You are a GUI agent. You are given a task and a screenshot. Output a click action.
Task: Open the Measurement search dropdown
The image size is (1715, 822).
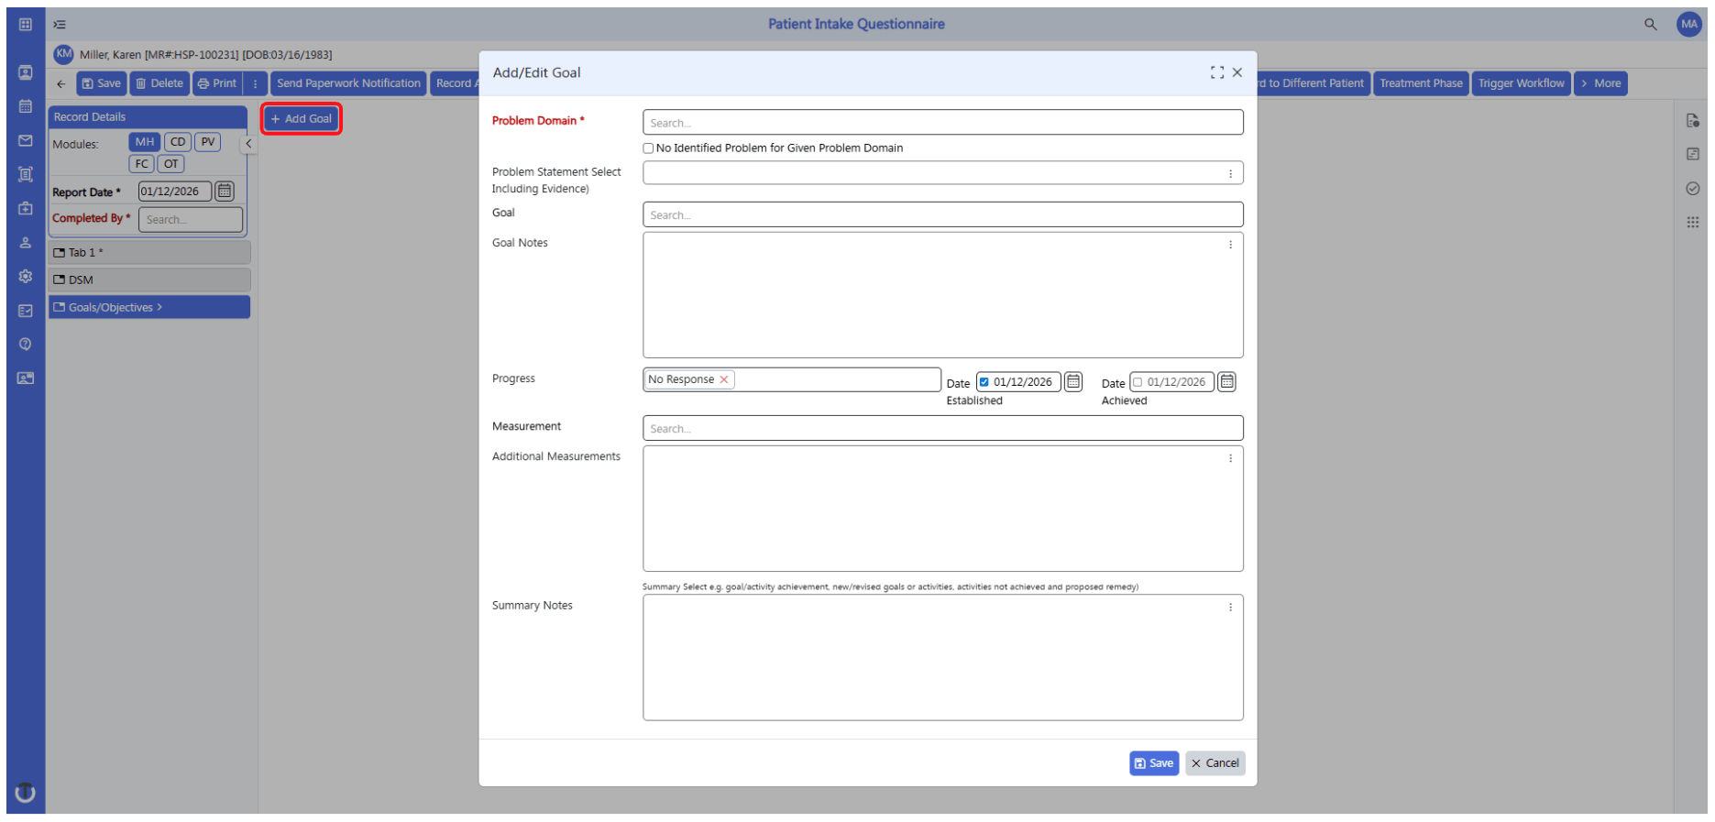942,428
